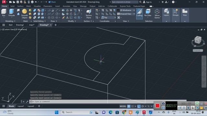Select the Box modeling tool
The height and width of the screenshot is (116, 207).
4,13
